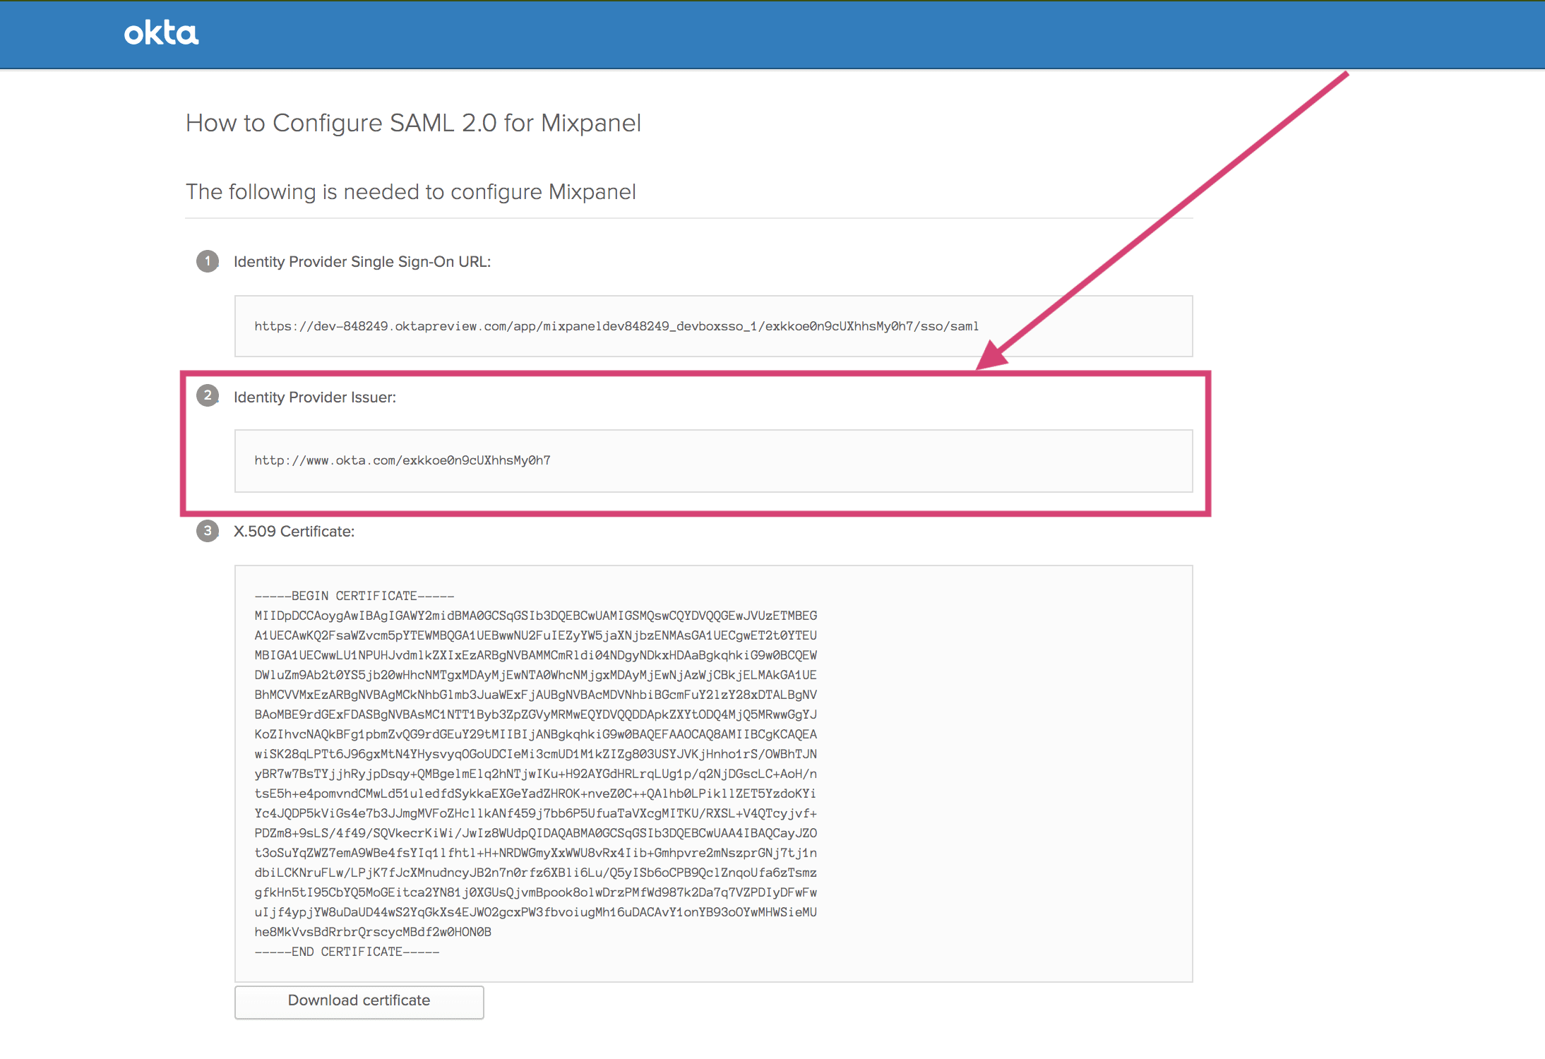Click the Identity Provider Single Sign-On URL label
Image resolution: width=1545 pixels, height=1059 pixels.
(x=362, y=262)
